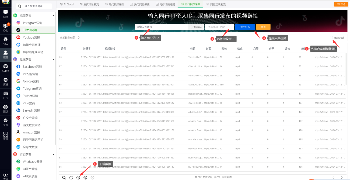The image size is (350, 180).
Task: Click the 充值 recharge icon at bottom left
Action: pos(6,176)
